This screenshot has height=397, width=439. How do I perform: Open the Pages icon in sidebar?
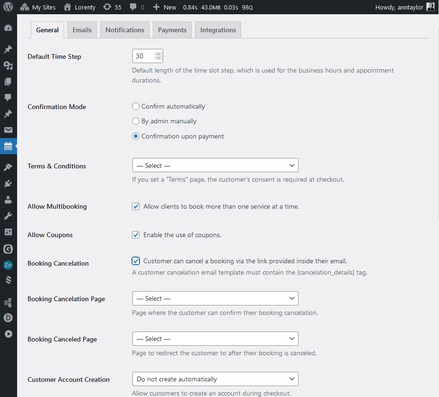point(8,82)
